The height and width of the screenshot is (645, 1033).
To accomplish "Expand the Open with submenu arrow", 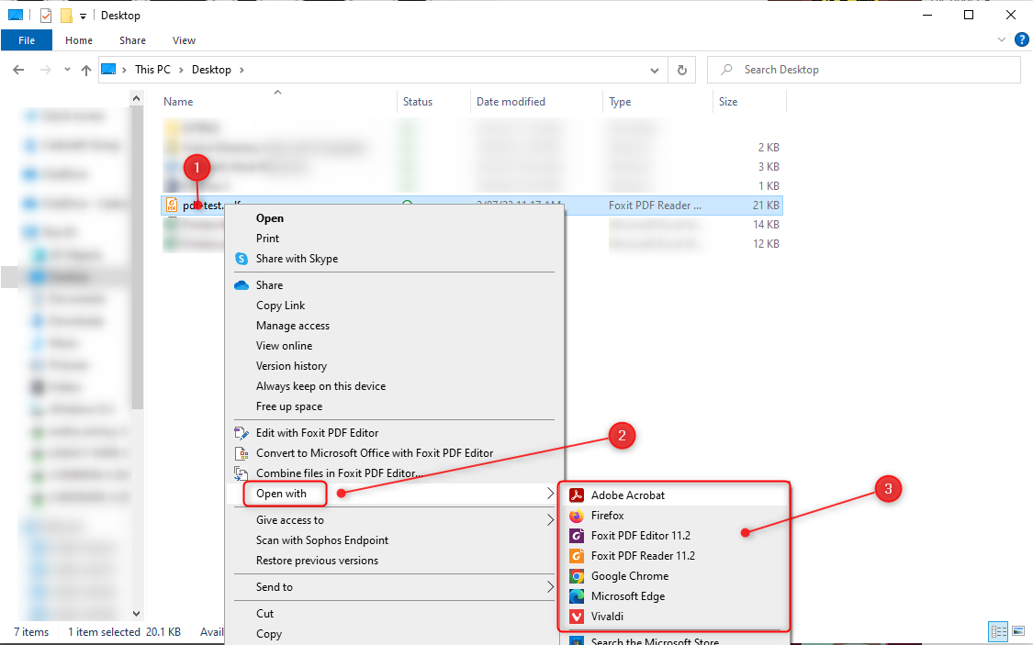I will point(550,494).
